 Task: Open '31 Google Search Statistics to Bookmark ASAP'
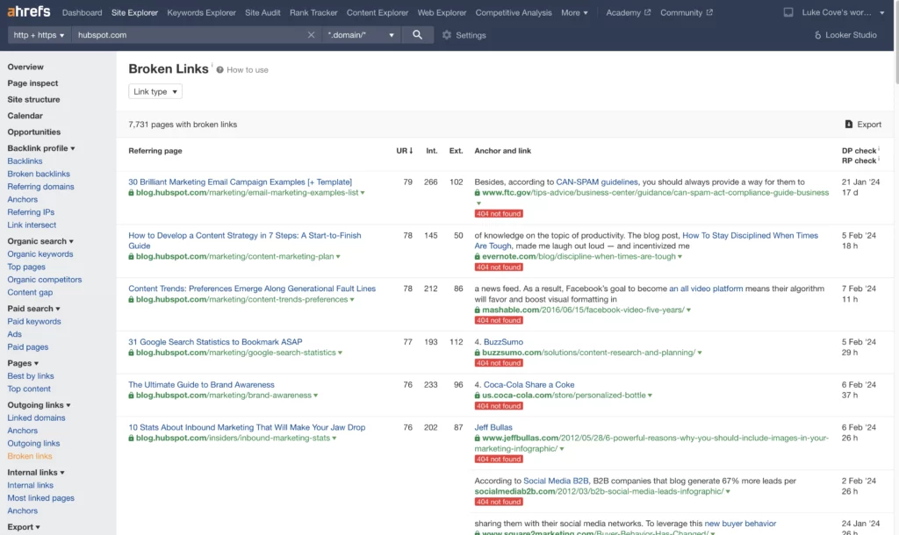pos(215,342)
